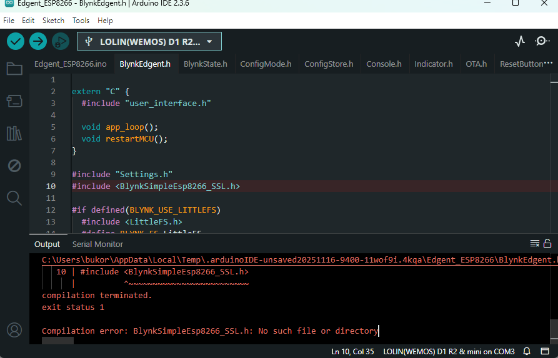
Task: Open the Search sidebar magnifier icon
Action: [14, 198]
